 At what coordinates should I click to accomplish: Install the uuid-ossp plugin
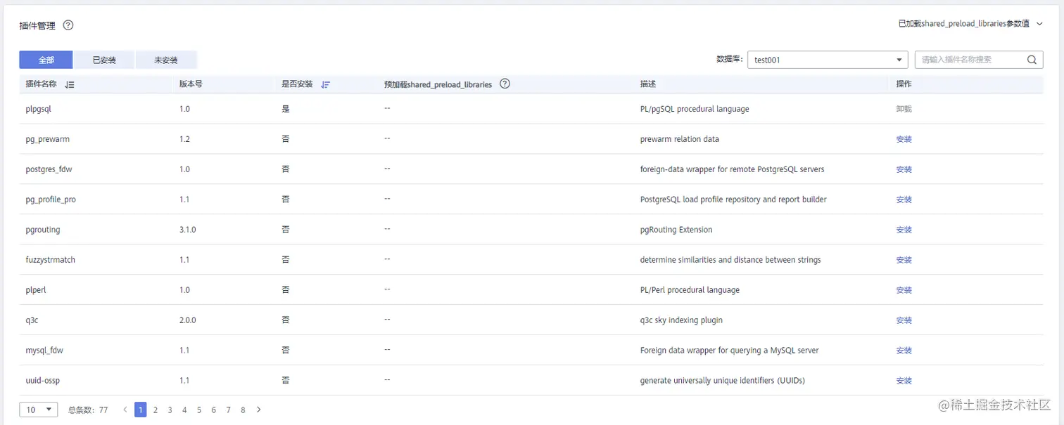coord(904,381)
